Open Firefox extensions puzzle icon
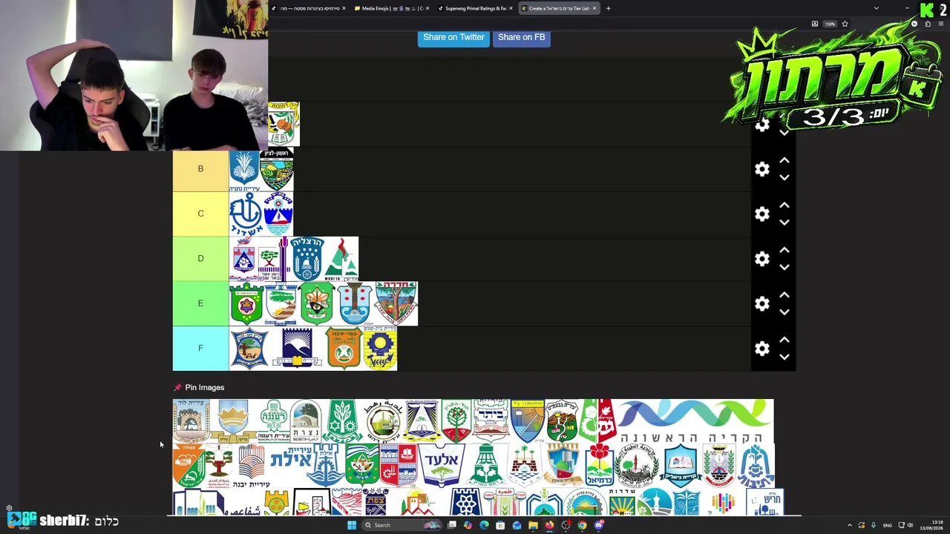 [x=928, y=24]
